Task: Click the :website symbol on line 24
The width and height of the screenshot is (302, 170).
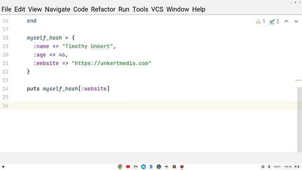Action: 94,89
